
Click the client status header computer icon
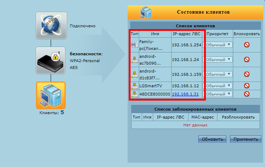point(146,12)
